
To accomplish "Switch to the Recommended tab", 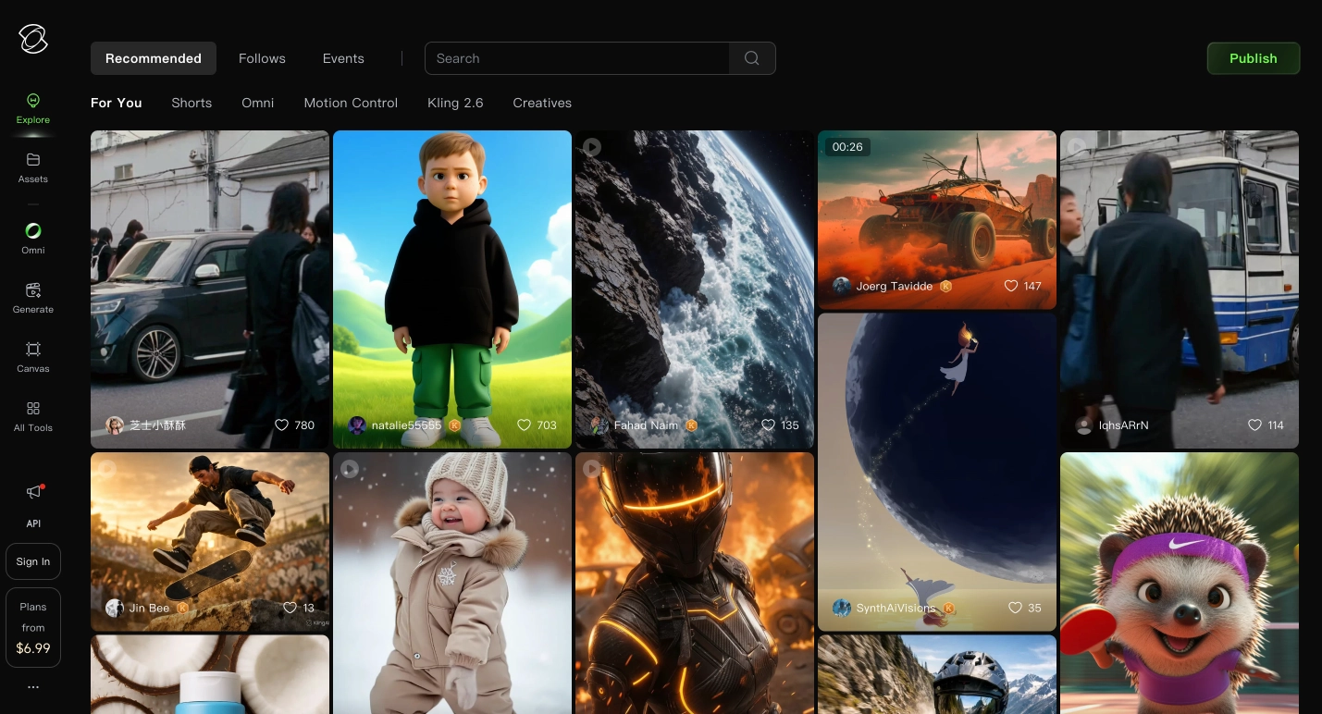I will coord(154,58).
